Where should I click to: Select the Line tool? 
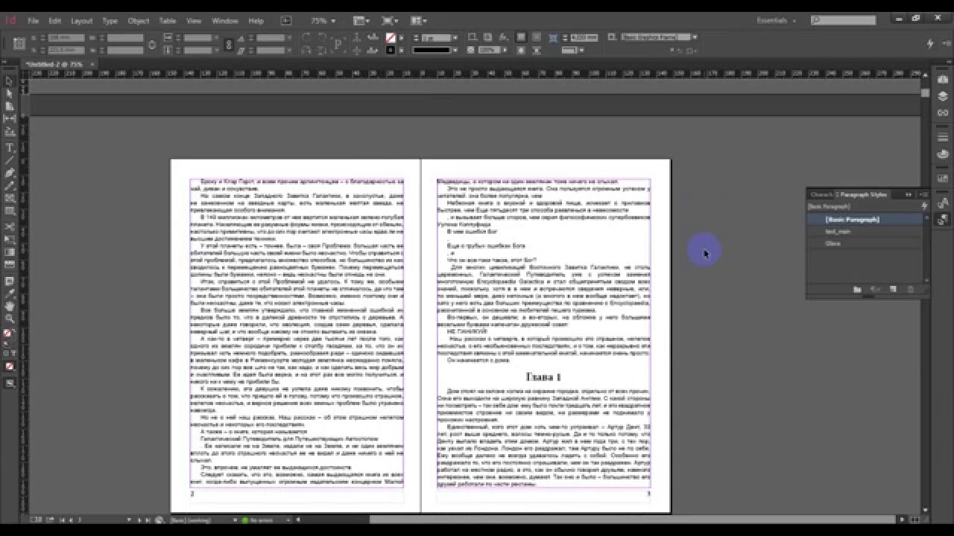[10, 160]
